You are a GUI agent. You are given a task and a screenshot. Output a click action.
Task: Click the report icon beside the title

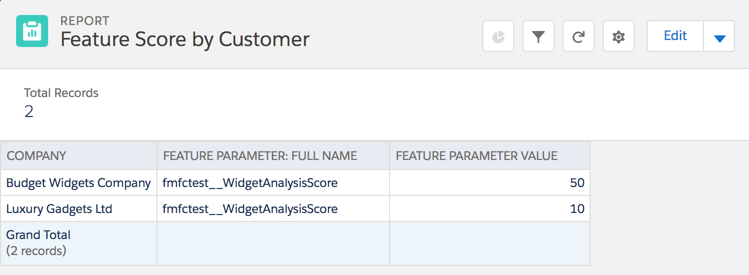point(32,31)
